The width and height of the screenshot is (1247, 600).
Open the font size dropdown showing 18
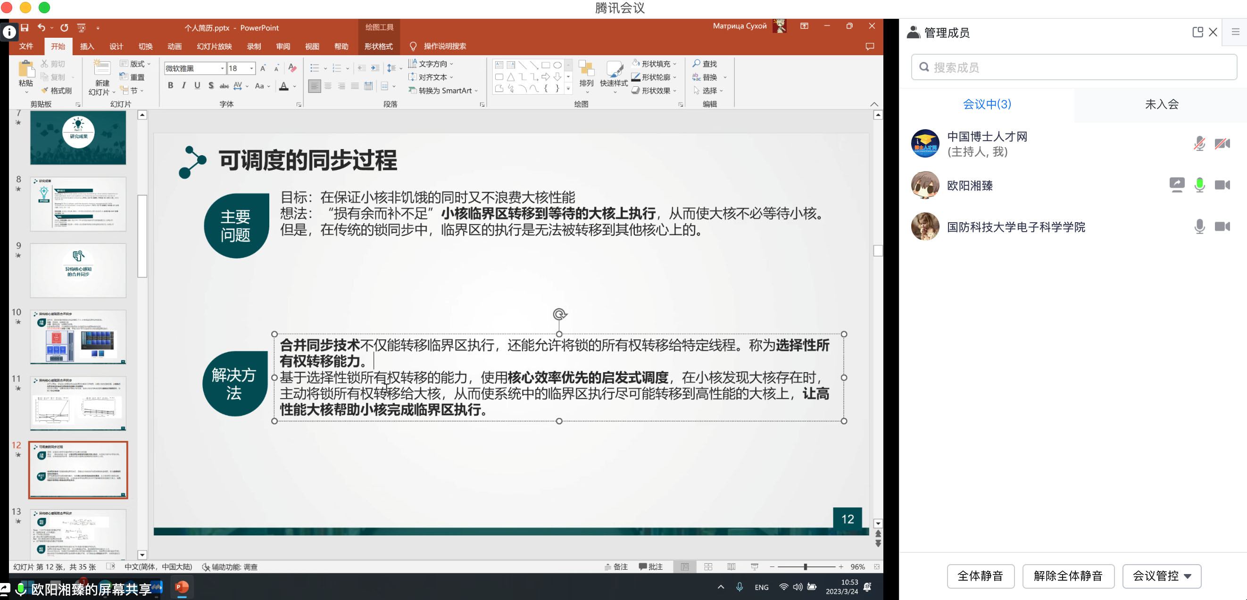coord(252,68)
